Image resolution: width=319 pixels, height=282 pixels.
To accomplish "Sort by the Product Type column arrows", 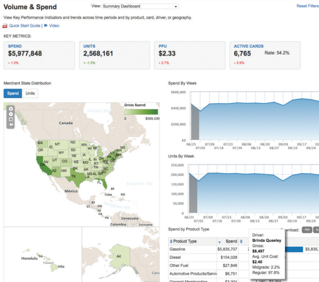I will (171, 242).
